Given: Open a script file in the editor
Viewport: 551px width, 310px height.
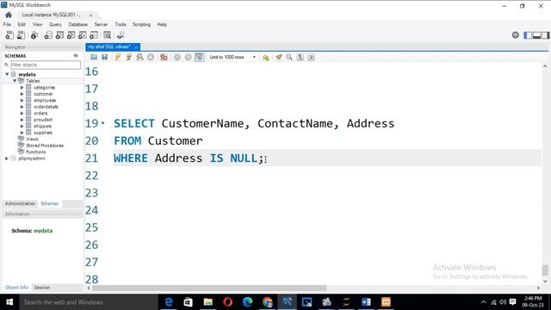Looking at the screenshot, I should click(x=94, y=57).
